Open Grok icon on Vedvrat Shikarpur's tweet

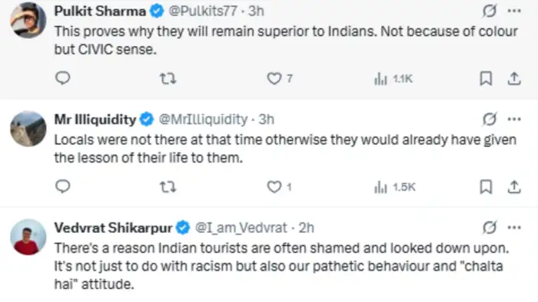coord(490,228)
